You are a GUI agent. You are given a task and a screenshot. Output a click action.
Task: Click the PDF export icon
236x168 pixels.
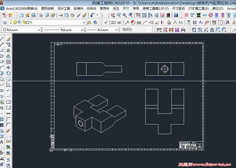(x=5, y=15)
